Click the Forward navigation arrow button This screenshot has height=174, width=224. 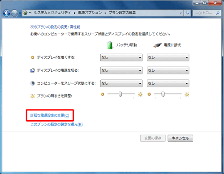[x=14, y=13]
